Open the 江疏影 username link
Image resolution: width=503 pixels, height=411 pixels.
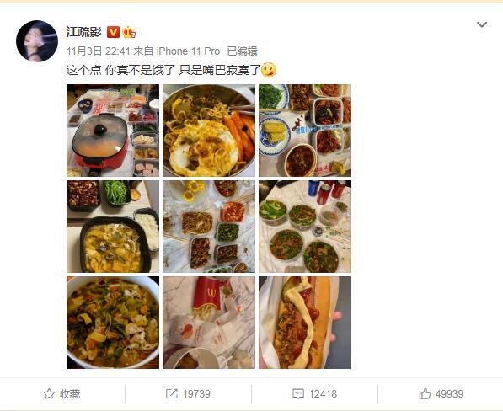[x=83, y=32]
